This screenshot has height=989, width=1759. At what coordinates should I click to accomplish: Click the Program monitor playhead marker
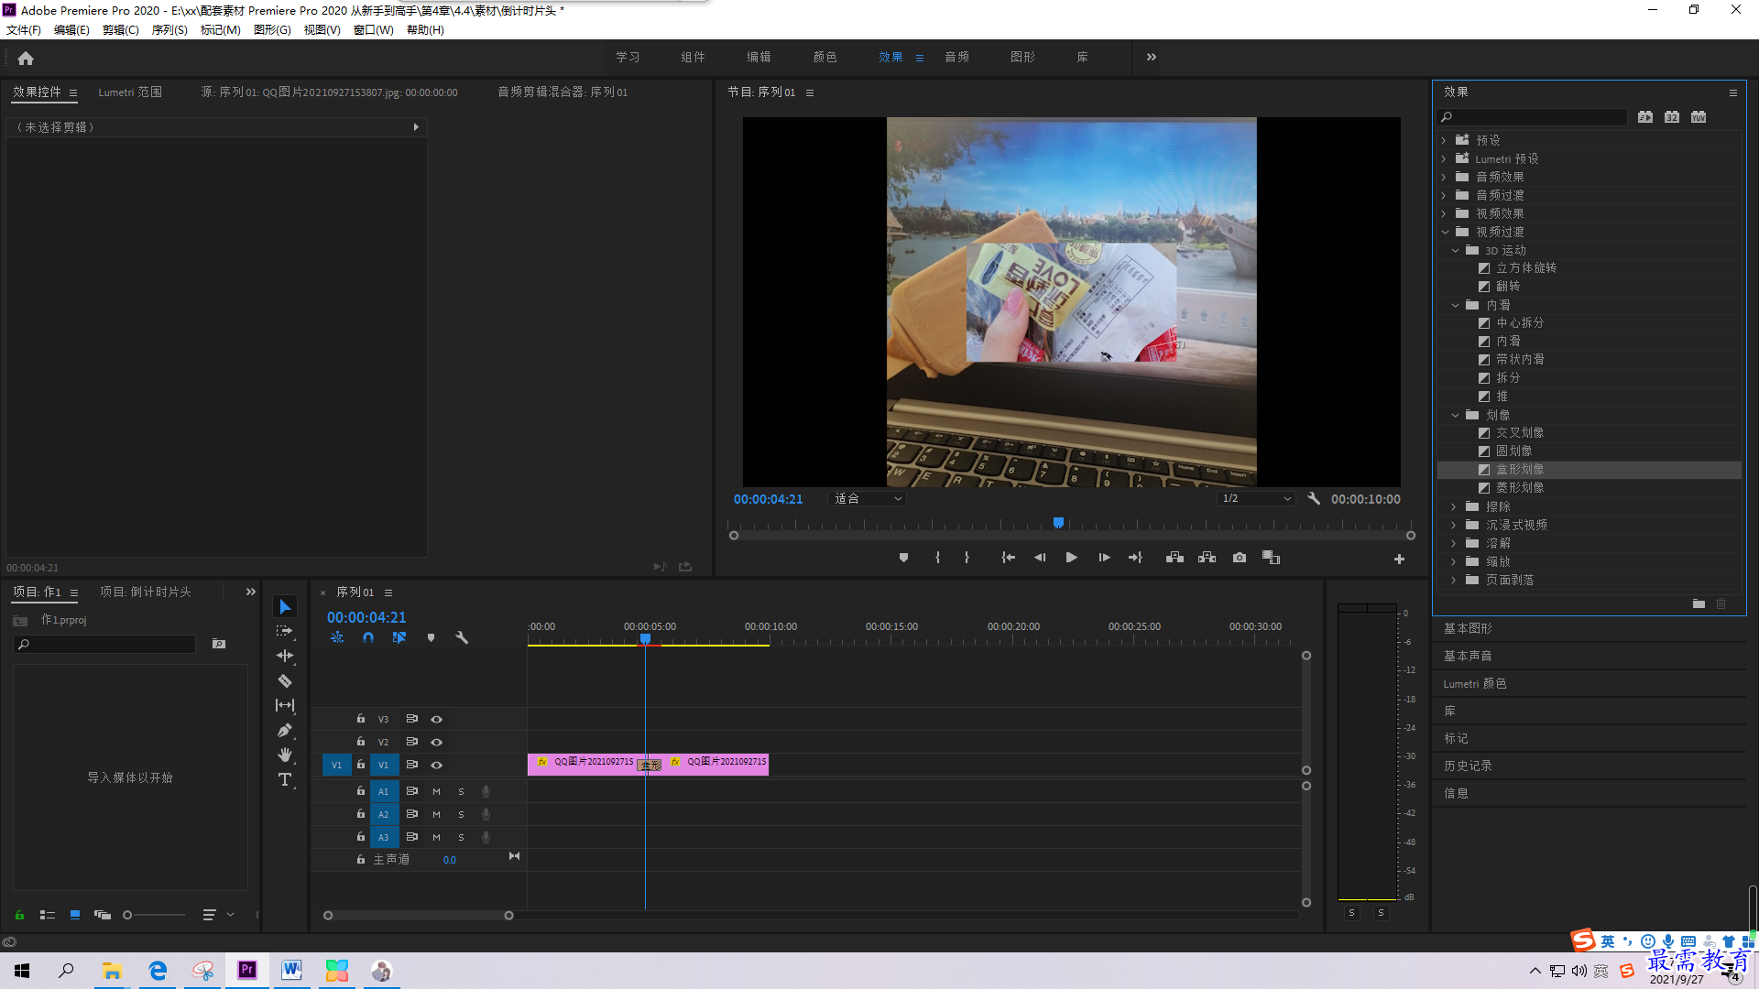(x=1058, y=523)
